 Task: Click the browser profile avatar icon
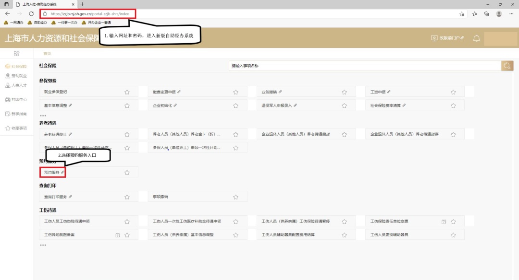click(499, 14)
